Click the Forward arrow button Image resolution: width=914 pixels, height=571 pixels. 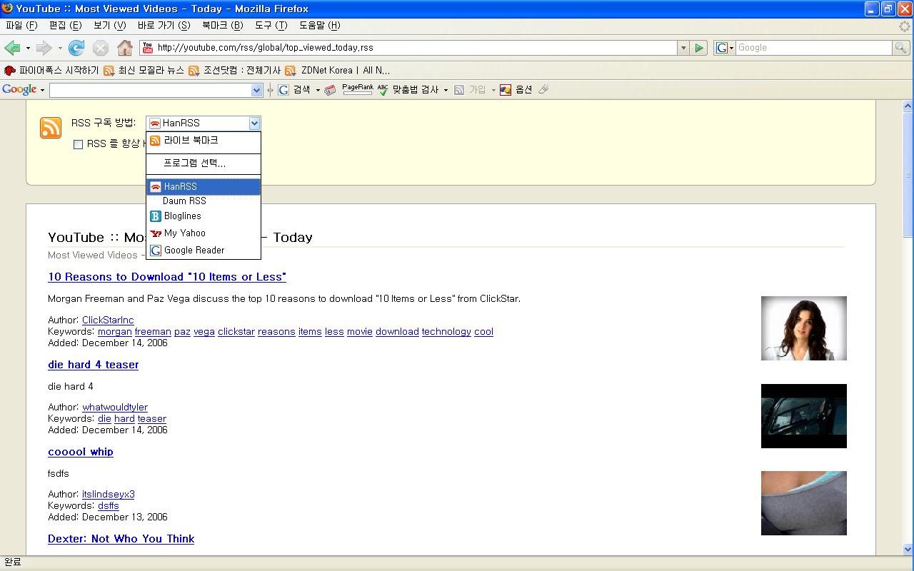tap(44, 48)
